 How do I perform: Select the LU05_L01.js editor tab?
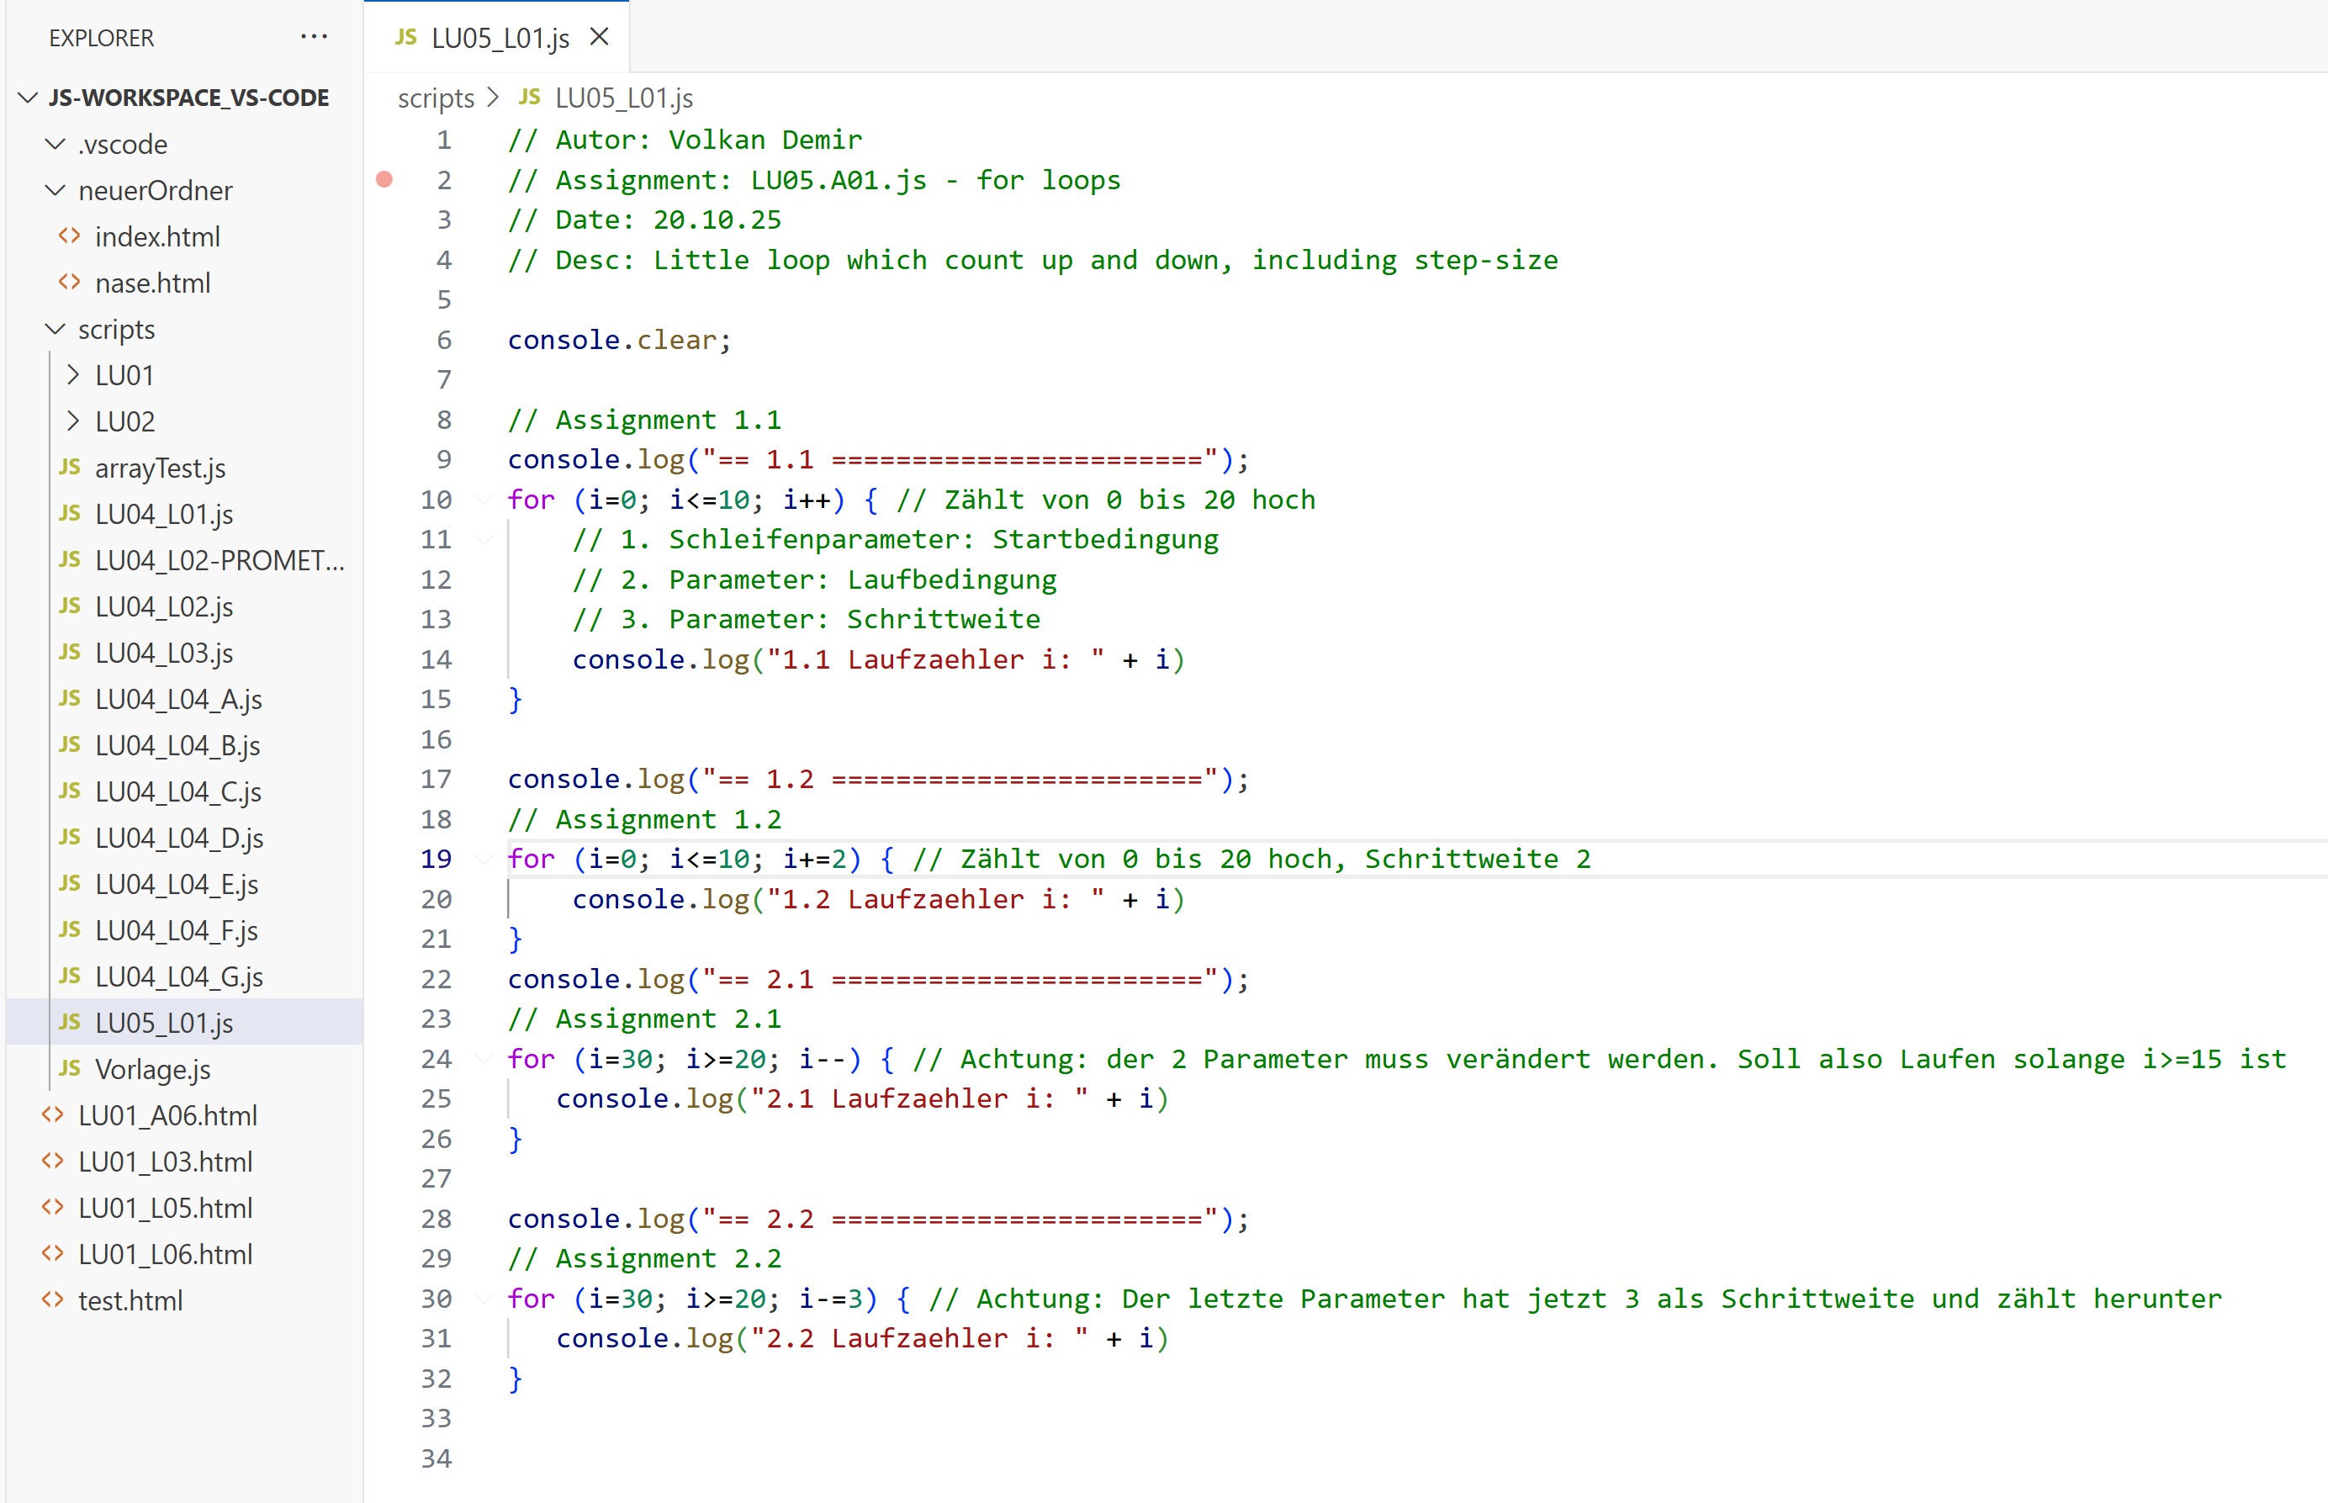click(500, 38)
